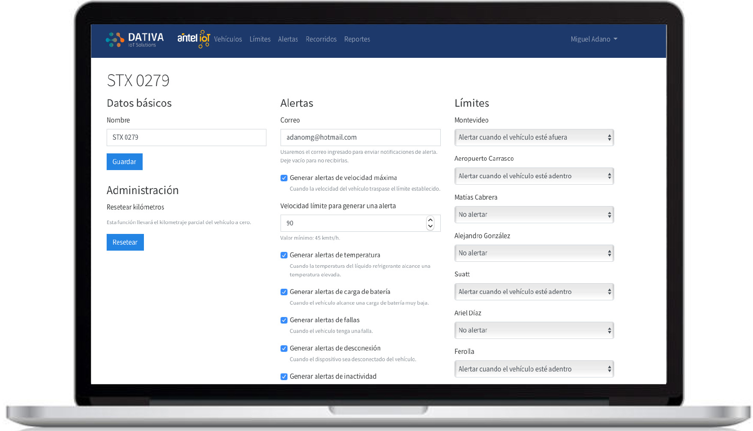This screenshot has height=431, width=753.
Task: Click the Datos básicos heading
Action: click(139, 103)
